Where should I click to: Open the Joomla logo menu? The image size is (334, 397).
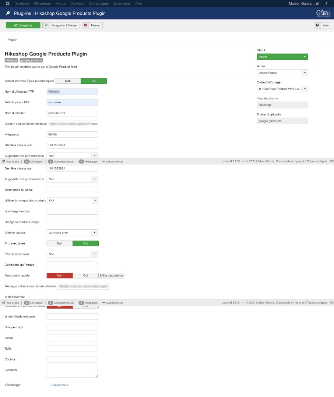(8, 4)
